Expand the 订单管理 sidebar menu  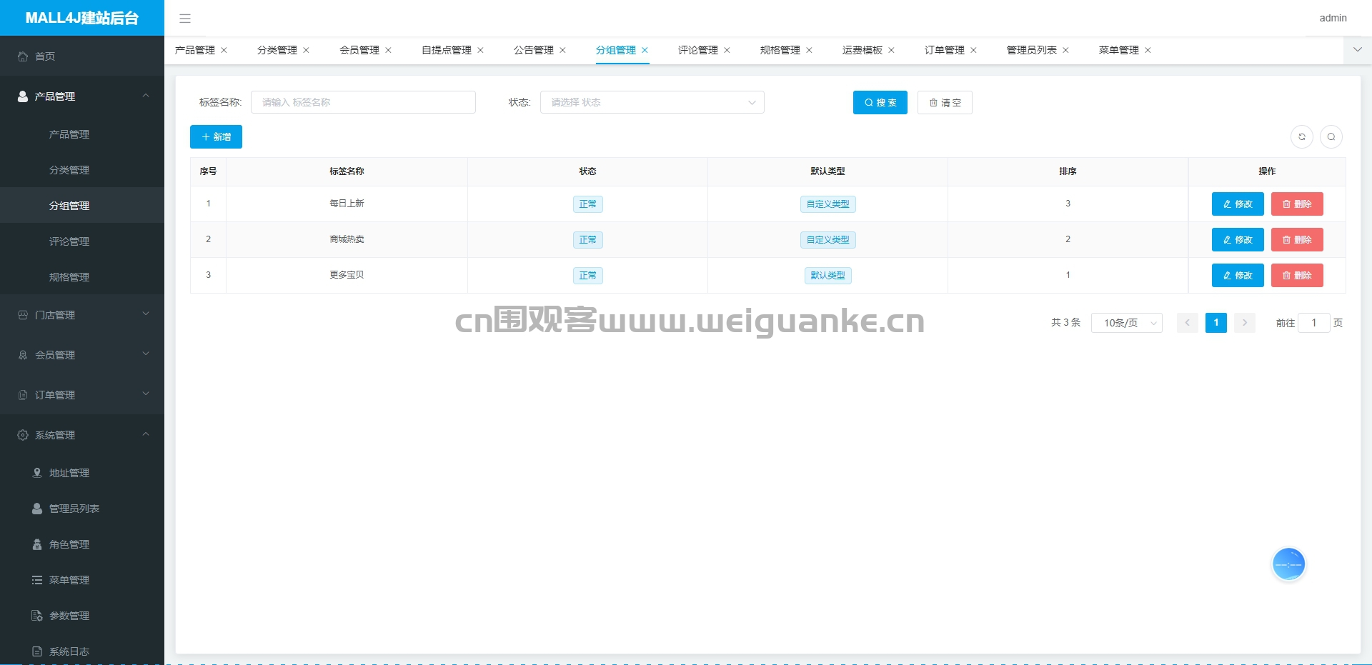[x=82, y=395]
